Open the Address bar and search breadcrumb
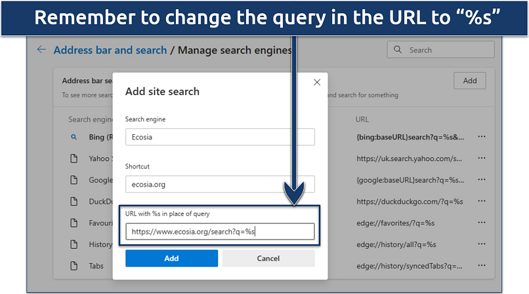The height and width of the screenshot is (294, 529). coord(110,50)
